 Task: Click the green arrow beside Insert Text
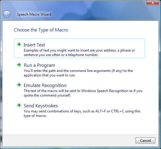point(19,44)
